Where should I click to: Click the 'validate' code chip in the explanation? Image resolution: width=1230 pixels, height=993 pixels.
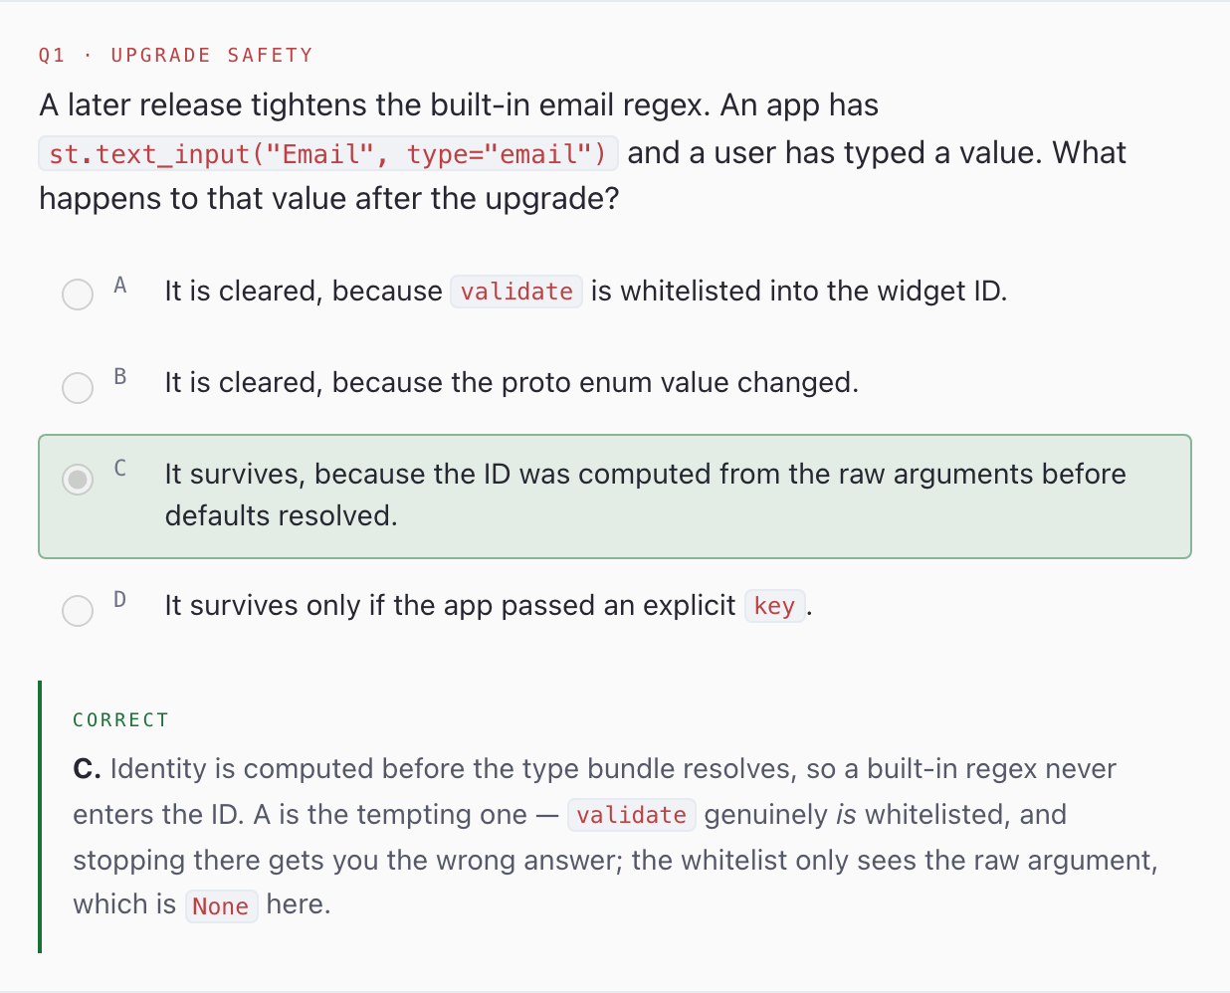(x=631, y=815)
